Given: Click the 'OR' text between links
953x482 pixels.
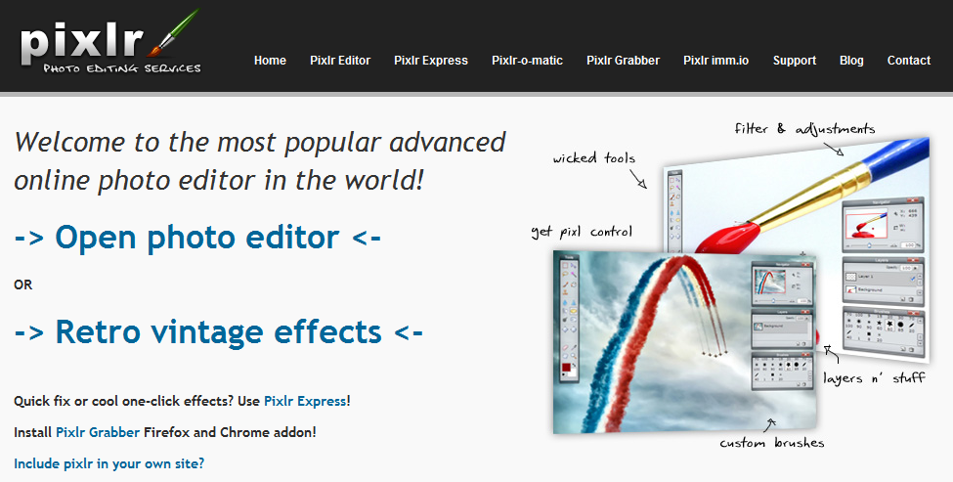Looking at the screenshot, I should (23, 285).
